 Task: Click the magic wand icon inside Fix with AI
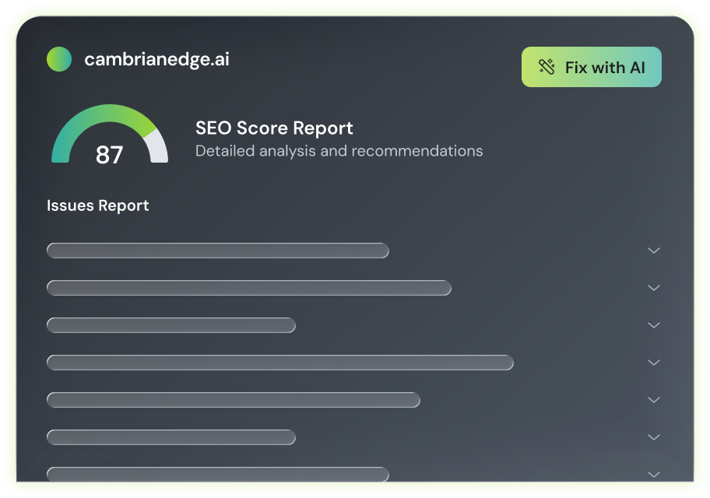(x=547, y=67)
